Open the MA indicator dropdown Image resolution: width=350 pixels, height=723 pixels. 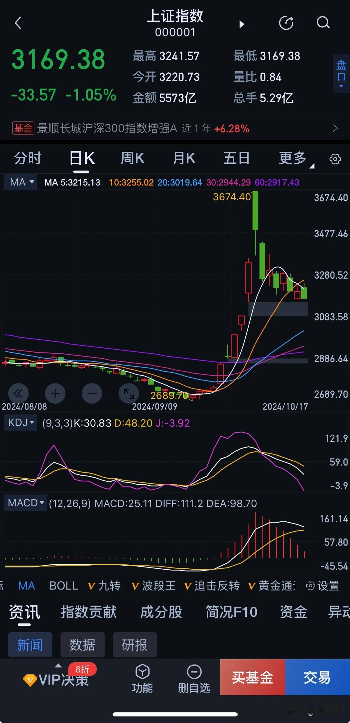(21, 182)
